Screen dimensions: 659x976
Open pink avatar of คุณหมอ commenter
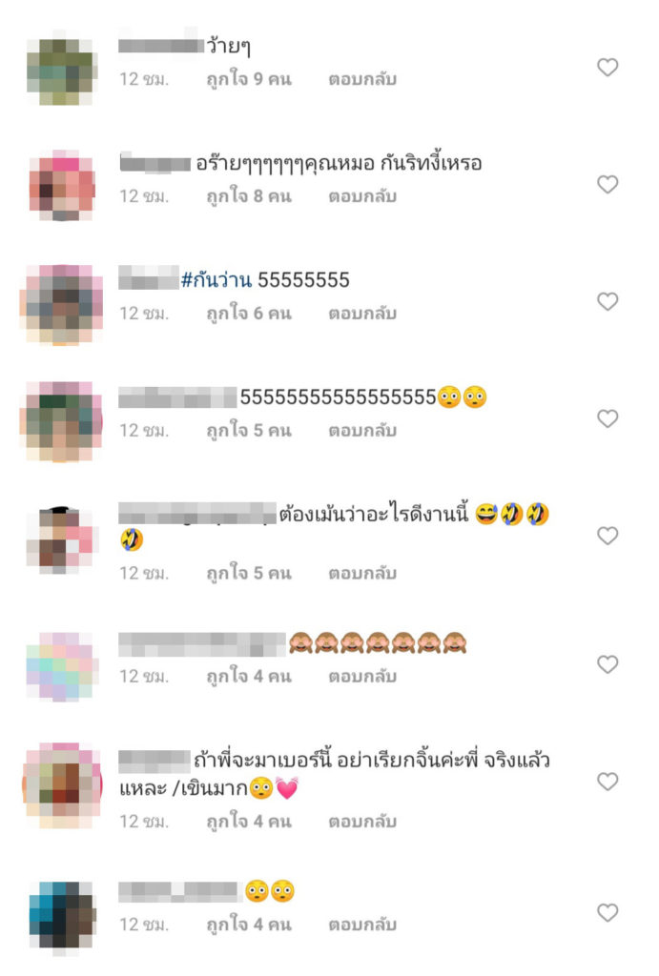(x=62, y=185)
